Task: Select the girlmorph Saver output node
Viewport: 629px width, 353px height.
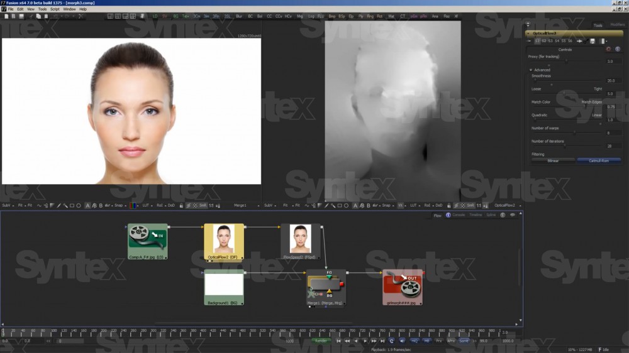Action: click(403, 286)
